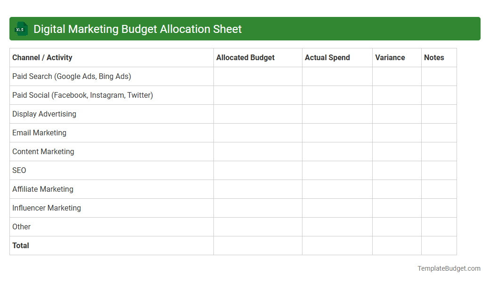490x282 pixels.
Task: Click the green XLS file icon
Action: pos(21,29)
